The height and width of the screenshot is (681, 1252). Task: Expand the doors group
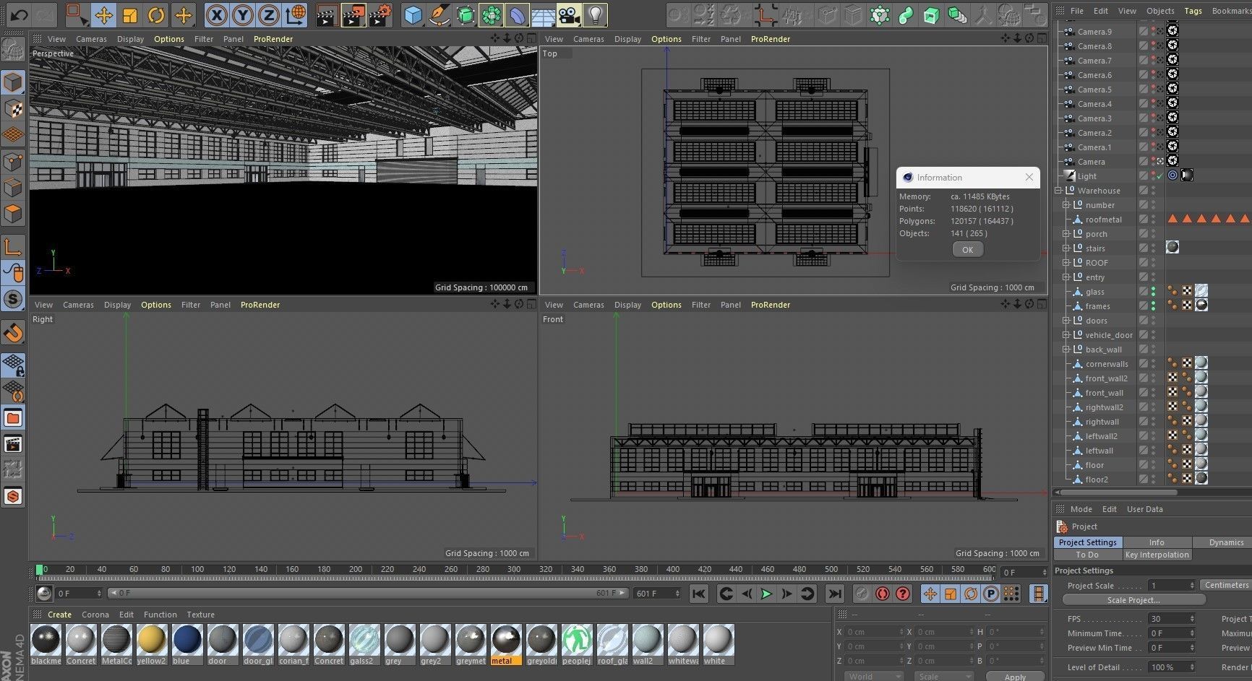(x=1066, y=321)
